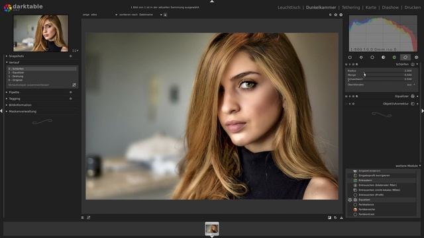Image resolution: width=424 pixels, height=238 pixels.
Task: Open the Tethering view
Action: [x=350, y=7]
